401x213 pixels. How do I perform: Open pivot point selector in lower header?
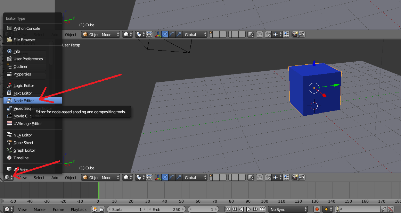coord(140,177)
